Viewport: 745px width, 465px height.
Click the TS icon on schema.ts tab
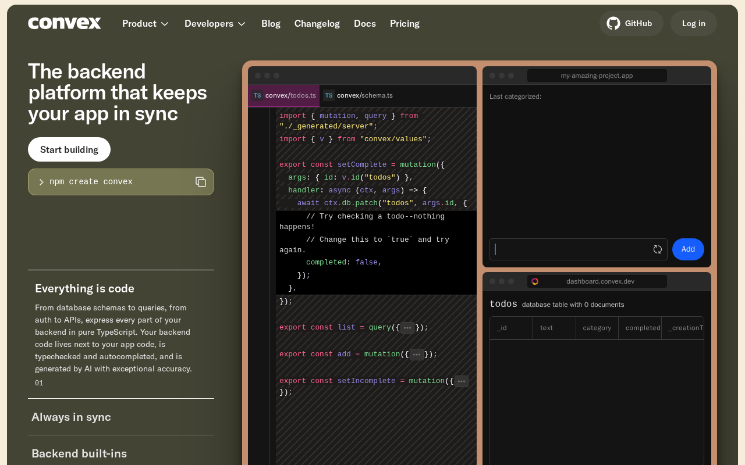click(x=329, y=95)
